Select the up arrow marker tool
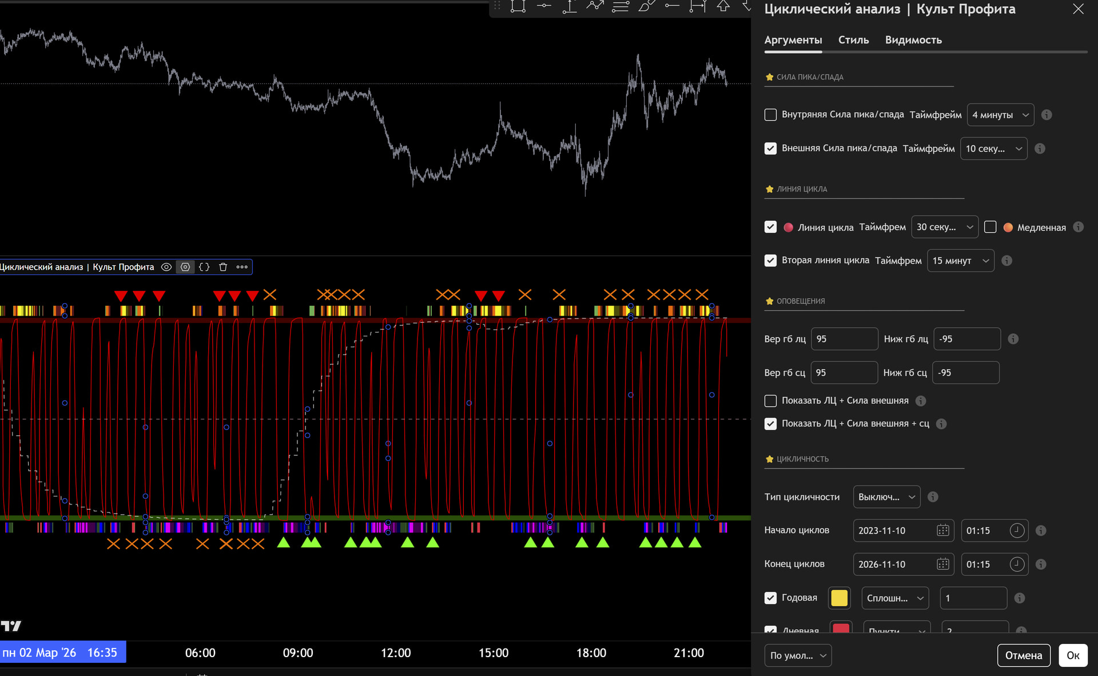Viewport: 1098px width, 676px height. click(723, 6)
